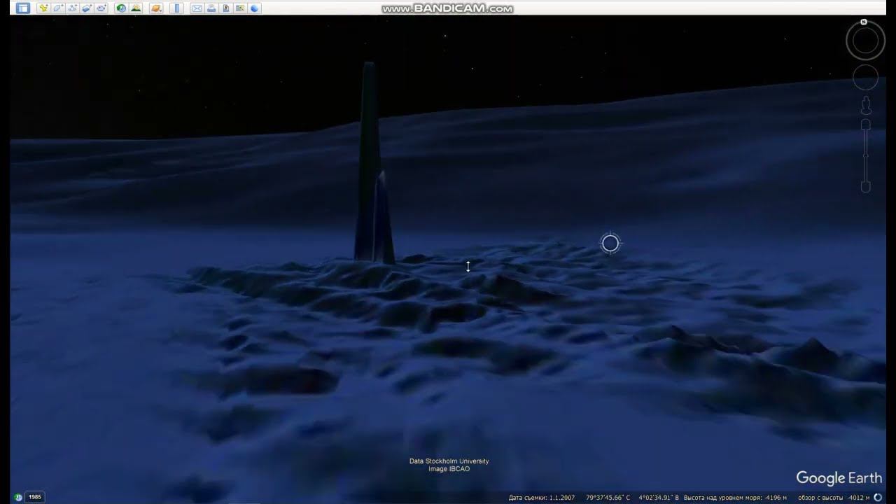
Task: Click the blue globe icon in the toolbar
Action: pos(255,8)
